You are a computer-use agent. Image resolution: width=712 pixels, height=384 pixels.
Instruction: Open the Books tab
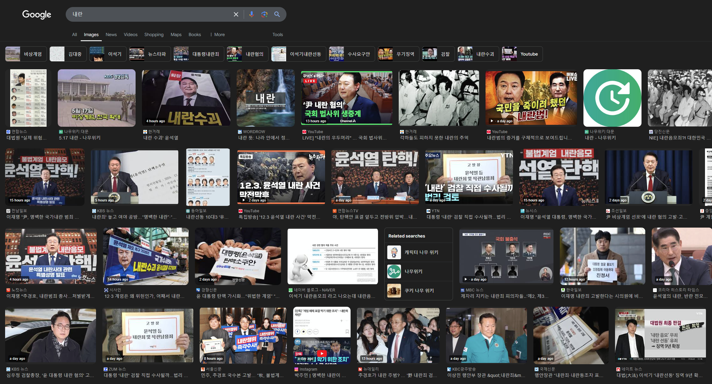click(195, 34)
